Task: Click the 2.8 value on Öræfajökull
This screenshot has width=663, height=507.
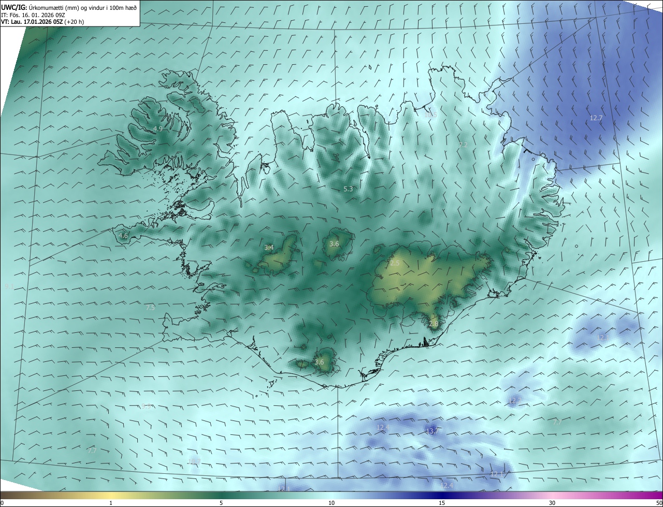Action: [434, 324]
